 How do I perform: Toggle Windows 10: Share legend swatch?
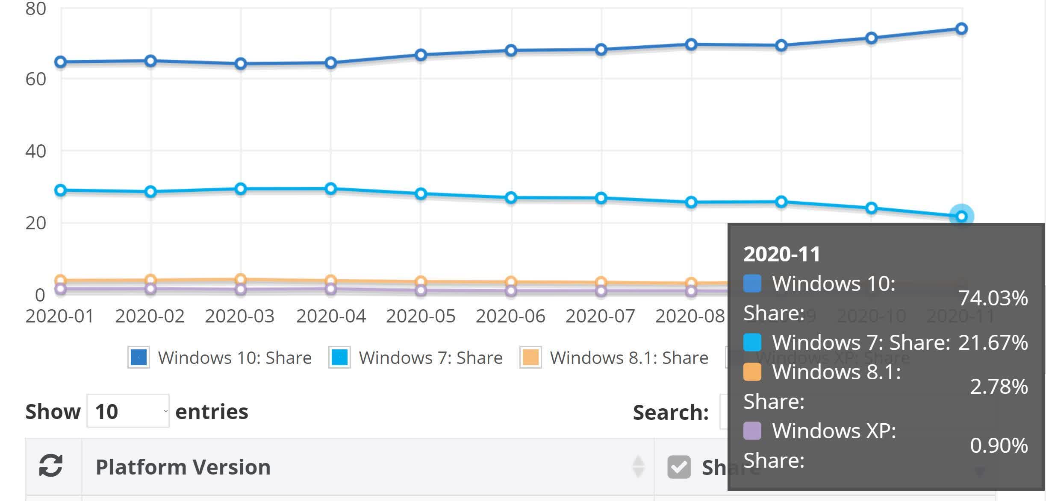coord(138,357)
